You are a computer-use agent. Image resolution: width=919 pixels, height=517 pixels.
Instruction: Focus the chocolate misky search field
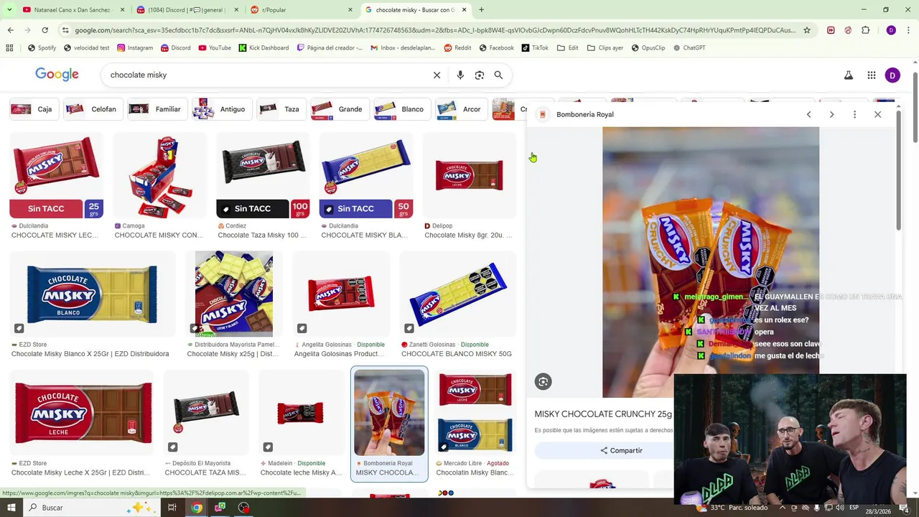(266, 75)
